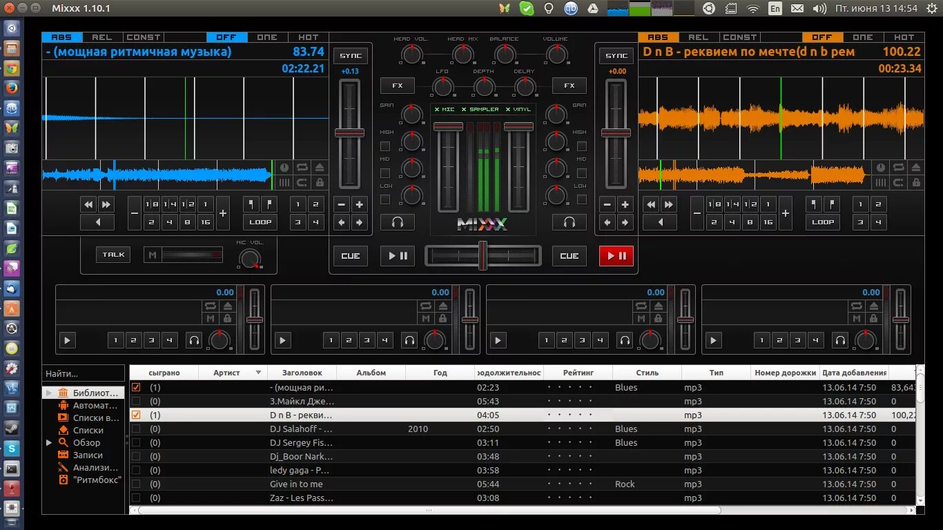The height and width of the screenshot is (530, 943).
Task: Click right deck eject icon
Action: pos(915,168)
